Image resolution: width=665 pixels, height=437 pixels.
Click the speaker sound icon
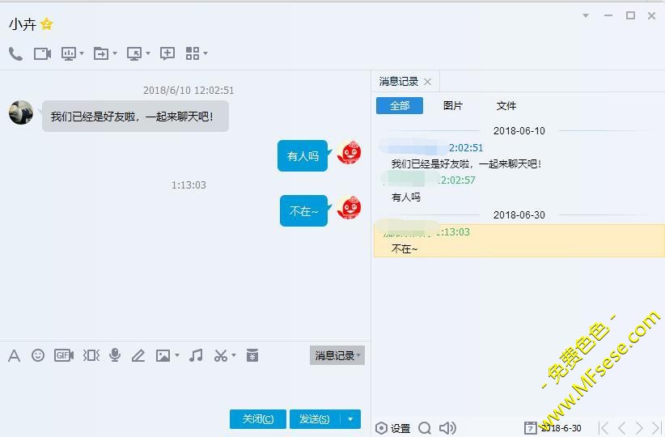(447, 427)
